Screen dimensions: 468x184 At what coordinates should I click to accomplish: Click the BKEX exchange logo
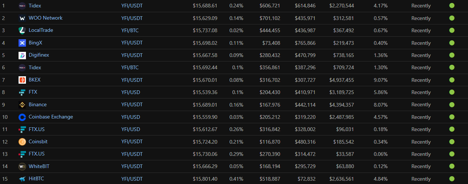pyautogui.click(x=22, y=80)
